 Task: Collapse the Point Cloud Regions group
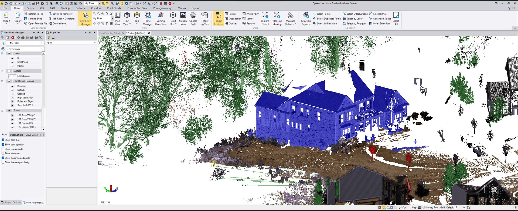[2, 81]
